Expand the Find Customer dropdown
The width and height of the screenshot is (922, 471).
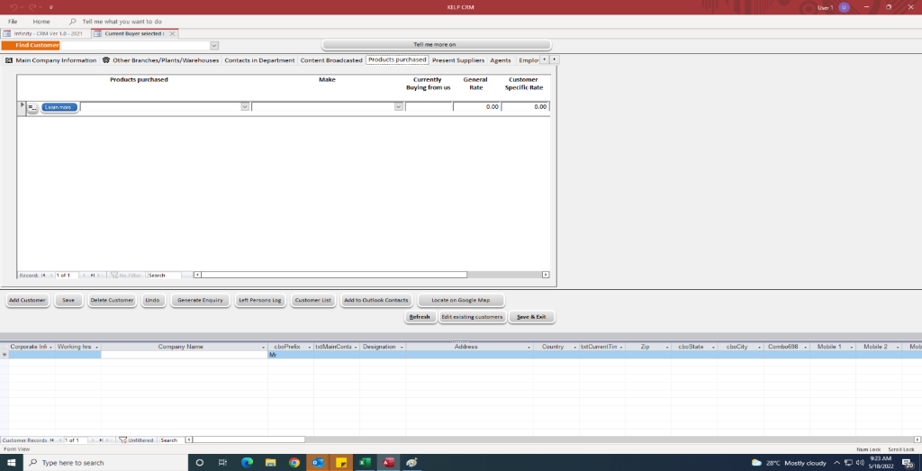pos(214,45)
